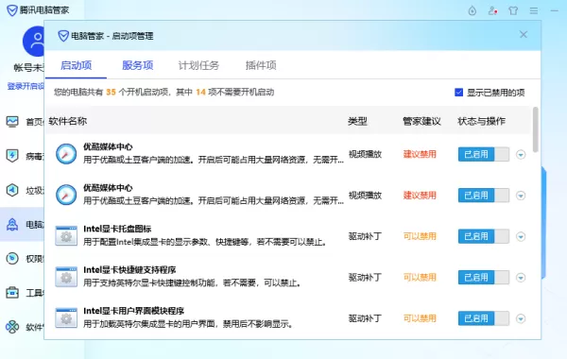Click the row name Intel显卡托盘图标
This screenshot has width=567, height=359.
[117, 229]
